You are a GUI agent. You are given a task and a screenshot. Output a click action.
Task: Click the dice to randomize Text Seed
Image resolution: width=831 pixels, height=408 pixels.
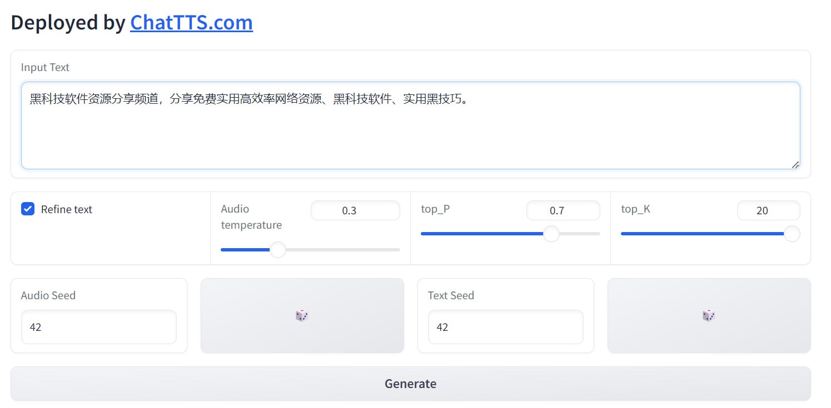pyautogui.click(x=709, y=315)
